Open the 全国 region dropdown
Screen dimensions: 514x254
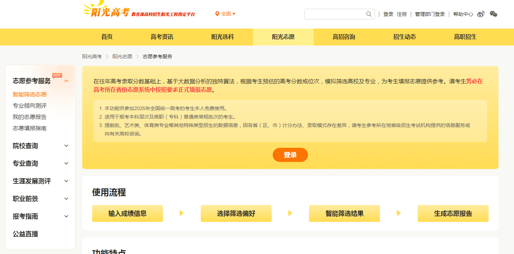225,14
